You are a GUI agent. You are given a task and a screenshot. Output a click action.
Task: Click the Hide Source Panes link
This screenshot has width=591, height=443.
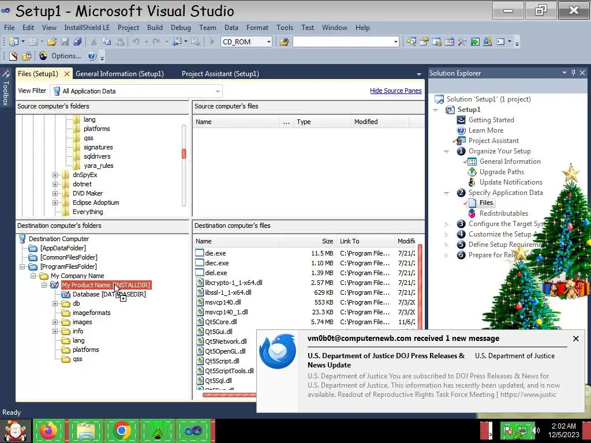pos(395,91)
